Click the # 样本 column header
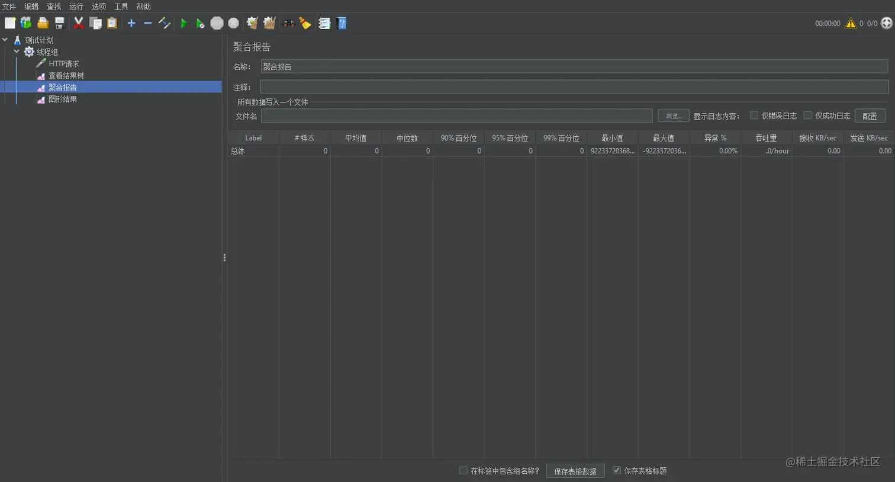Screen dimensions: 895x482 pyautogui.click(x=305, y=138)
